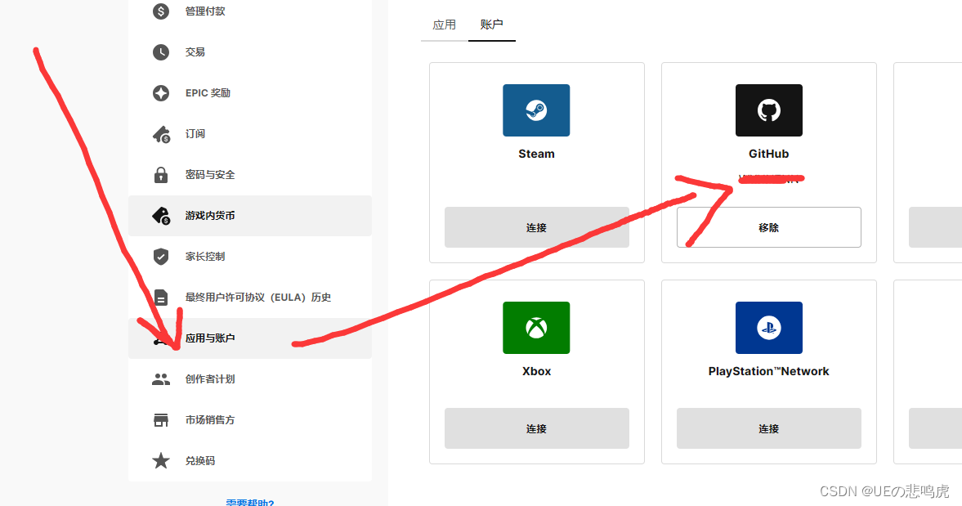This screenshot has height=506, width=962.
Task: Click the GitHub logo tile
Action: [769, 110]
